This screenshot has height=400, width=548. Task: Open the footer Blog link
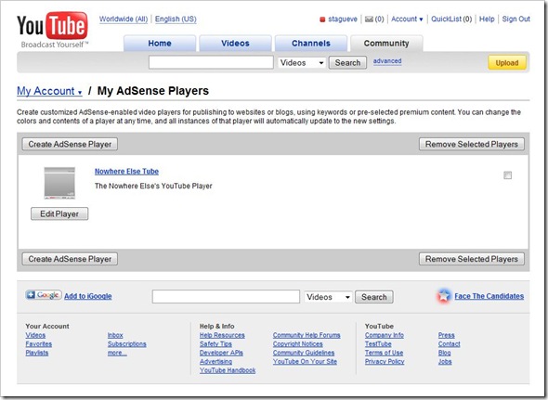[444, 353]
